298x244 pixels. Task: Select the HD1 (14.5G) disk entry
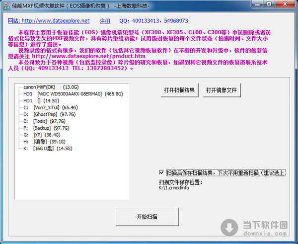pos(41,101)
